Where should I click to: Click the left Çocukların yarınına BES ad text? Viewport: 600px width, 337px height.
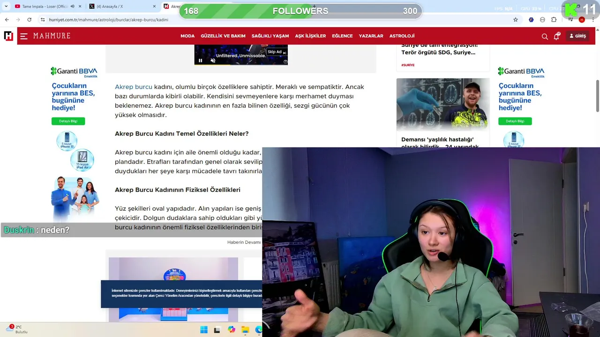point(73,97)
